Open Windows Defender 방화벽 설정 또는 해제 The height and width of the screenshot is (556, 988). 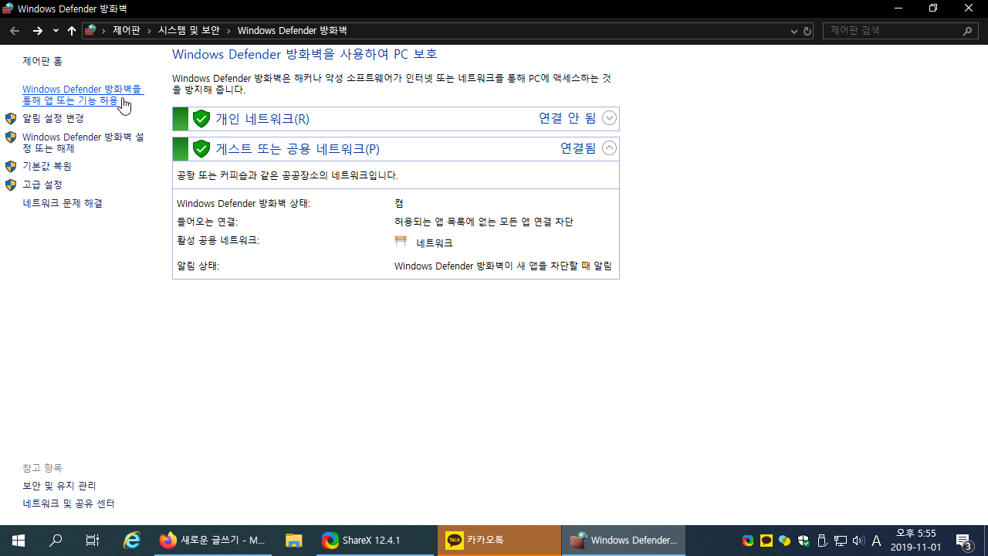(x=83, y=143)
